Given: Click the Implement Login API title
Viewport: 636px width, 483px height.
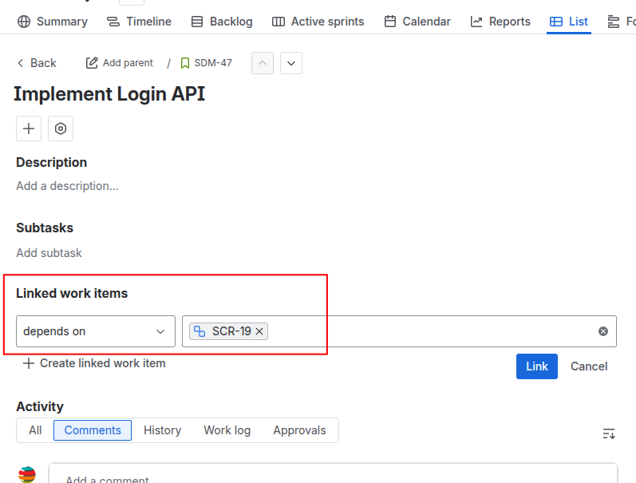Looking at the screenshot, I should click(x=109, y=93).
